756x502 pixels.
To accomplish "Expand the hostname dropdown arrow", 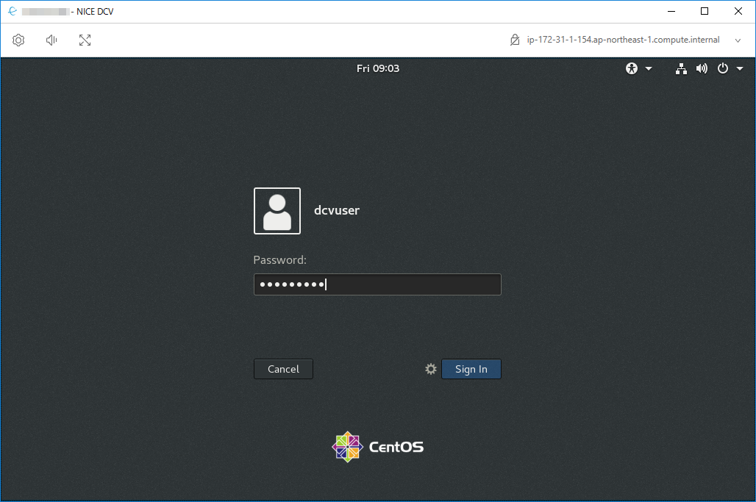I will click(x=738, y=40).
